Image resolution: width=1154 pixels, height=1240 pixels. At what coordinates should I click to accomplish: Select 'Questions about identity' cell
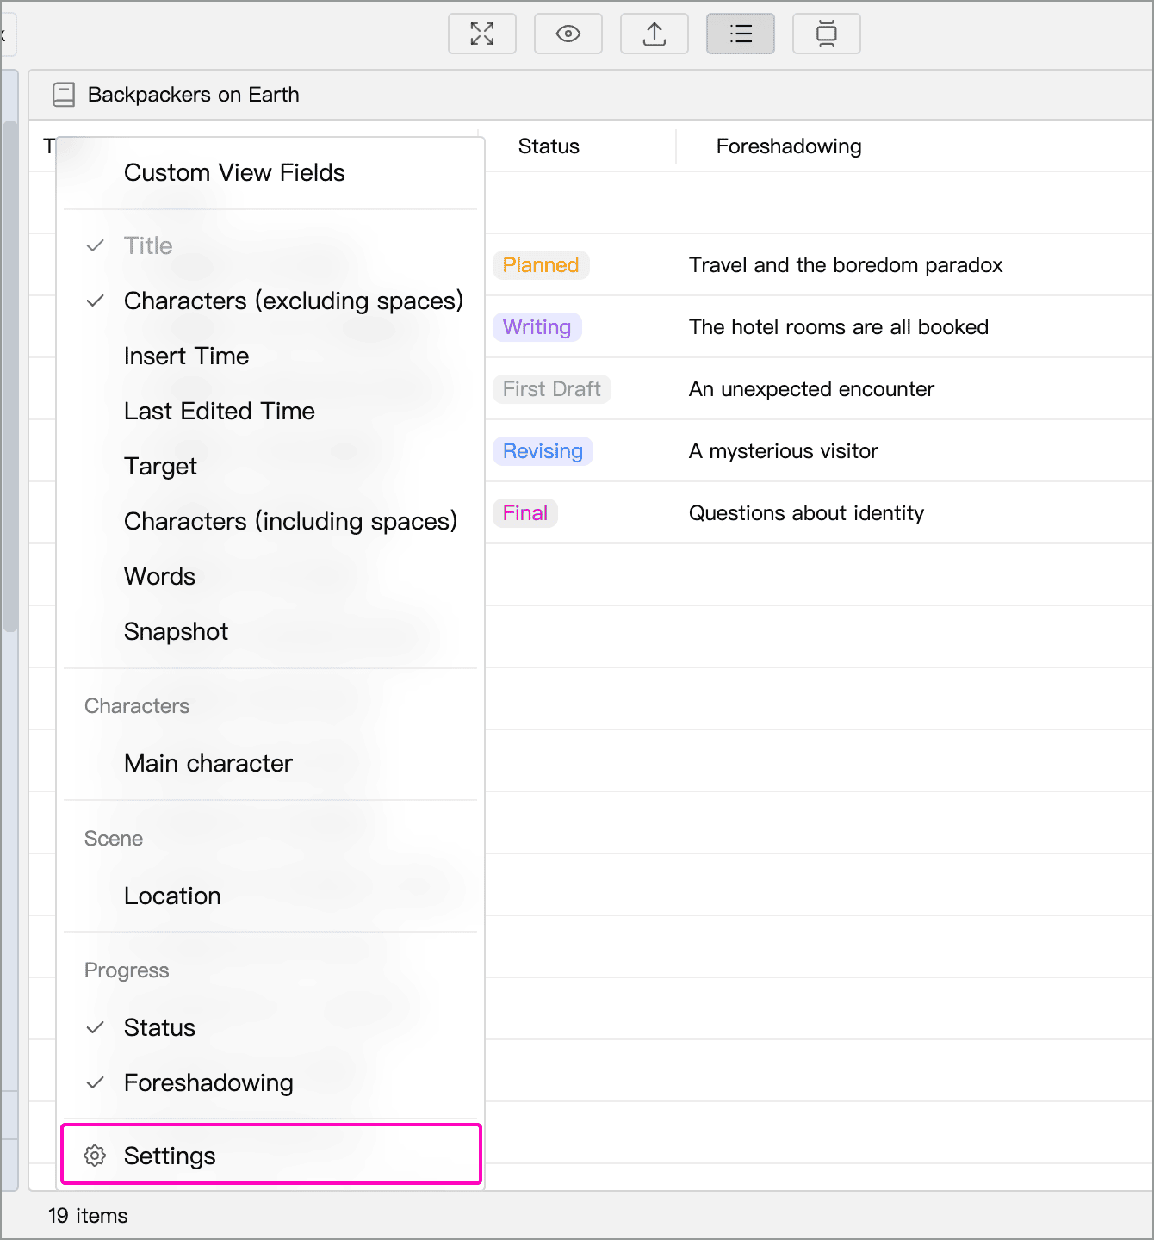click(x=806, y=513)
